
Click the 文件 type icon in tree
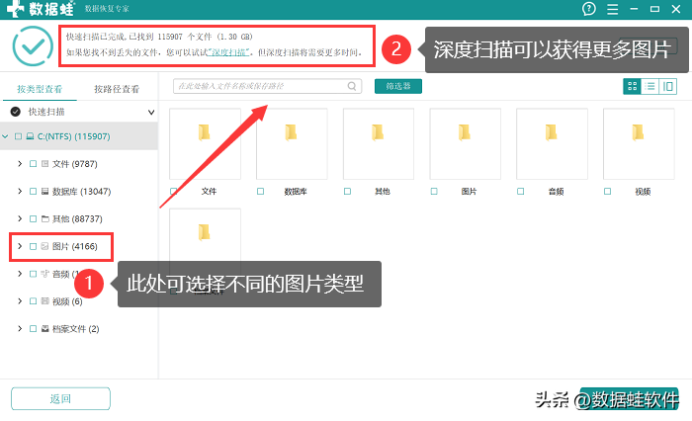click(44, 164)
